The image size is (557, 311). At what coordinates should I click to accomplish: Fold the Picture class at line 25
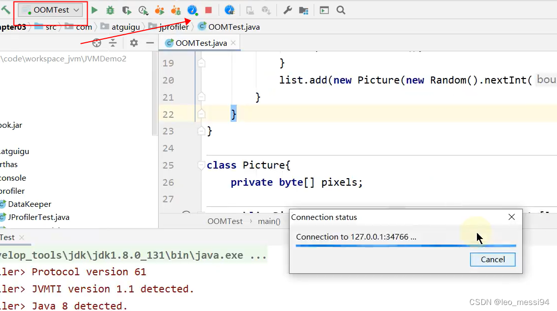tap(201, 165)
